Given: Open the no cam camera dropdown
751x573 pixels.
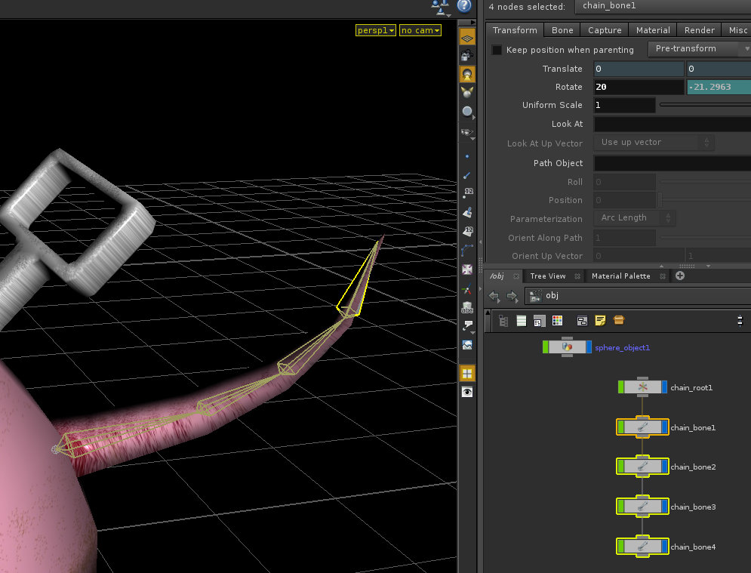Looking at the screenshot, I should [x=420, y=30].
